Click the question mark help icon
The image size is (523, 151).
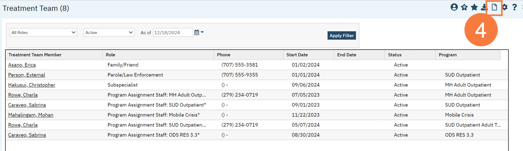click(515, 7)
